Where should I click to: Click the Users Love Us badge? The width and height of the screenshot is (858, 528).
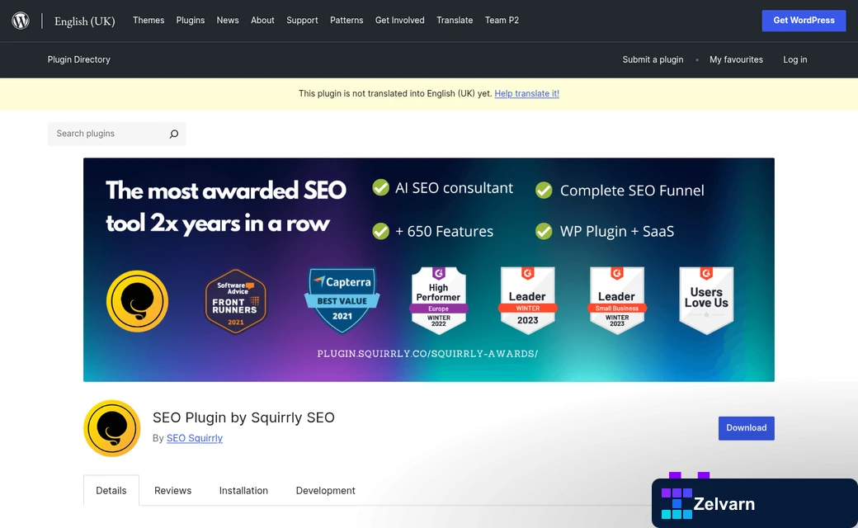706,300
